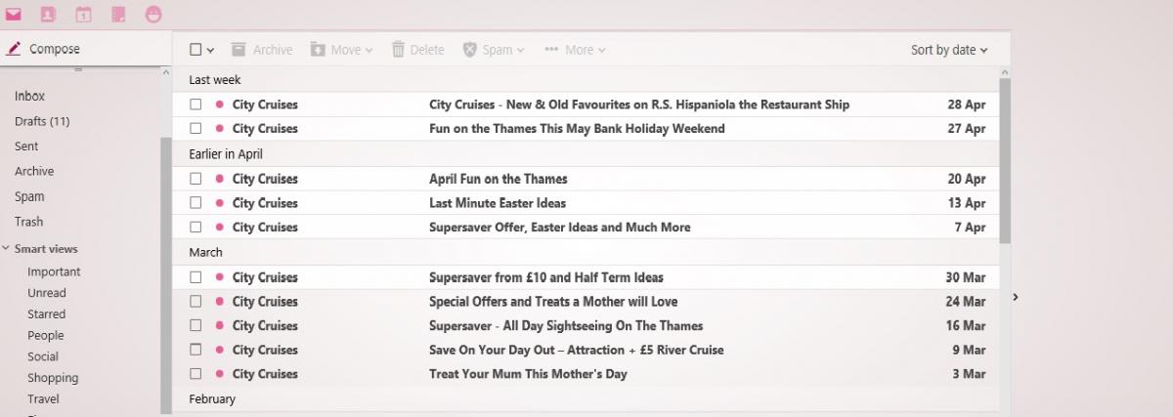Viewport: 1173px width, 417px height.
Task: Select checkbox for April Fun on the Thames
Action: (195, 179)
